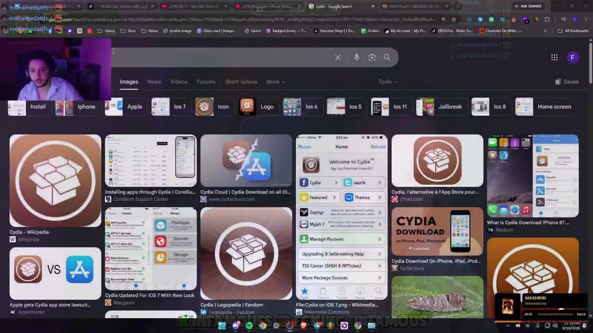Clear the Google search box with the X
Viewport: 593px width, 333px height.
click(x=338, y=57)
